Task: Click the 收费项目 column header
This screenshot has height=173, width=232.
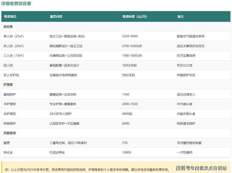Action: click(10, 16)
